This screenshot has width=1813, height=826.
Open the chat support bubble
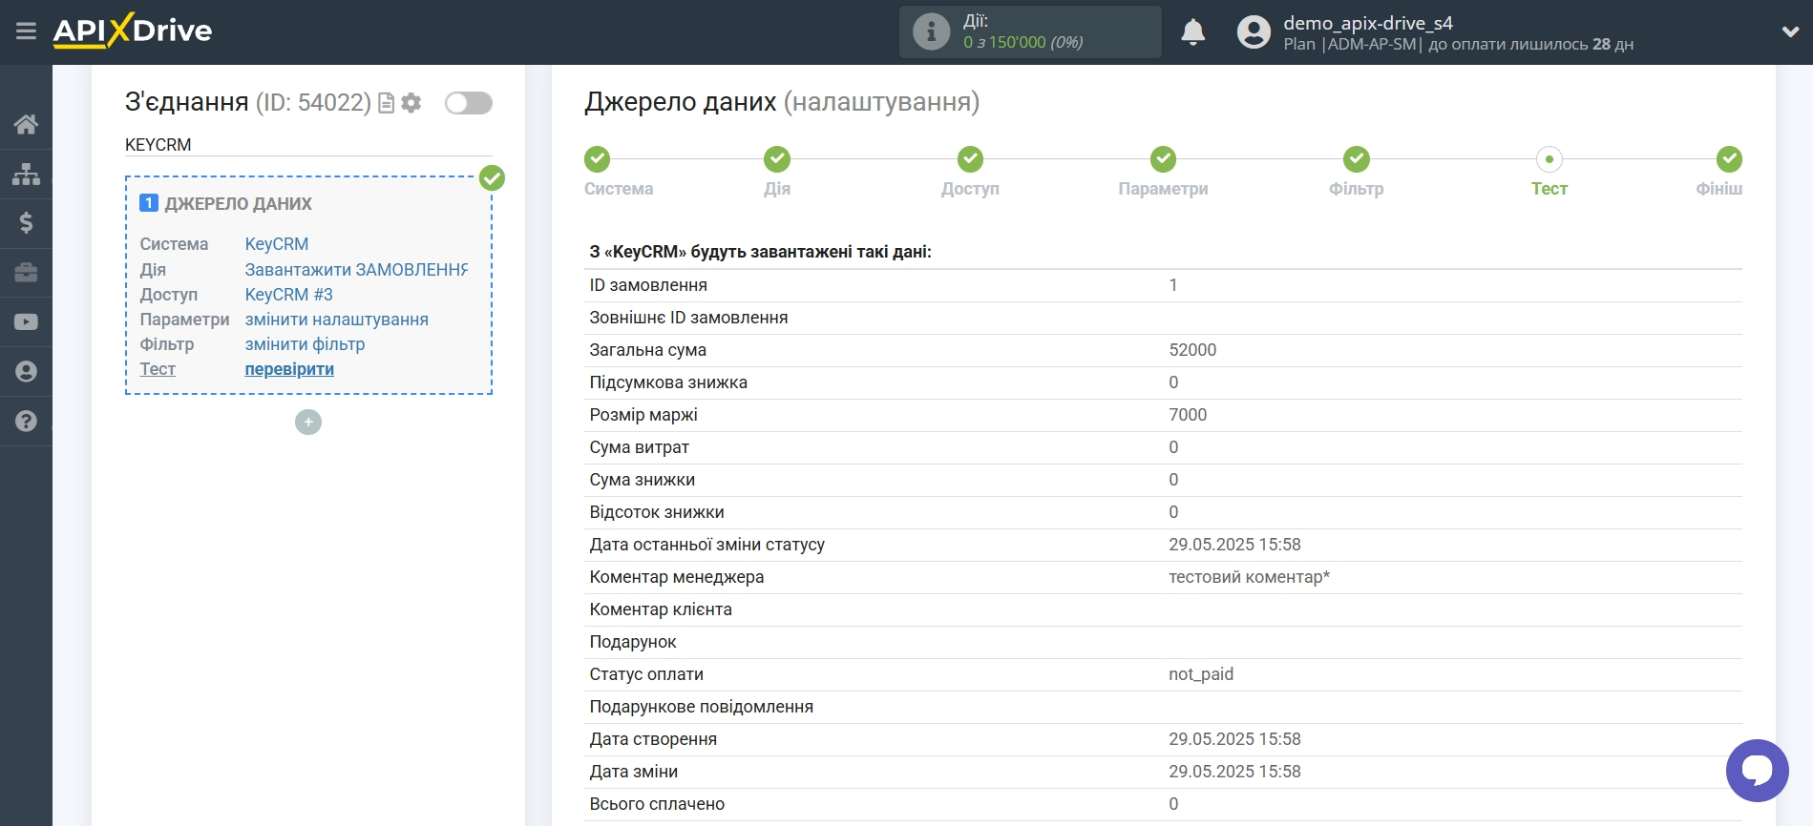coord(1757,771)
